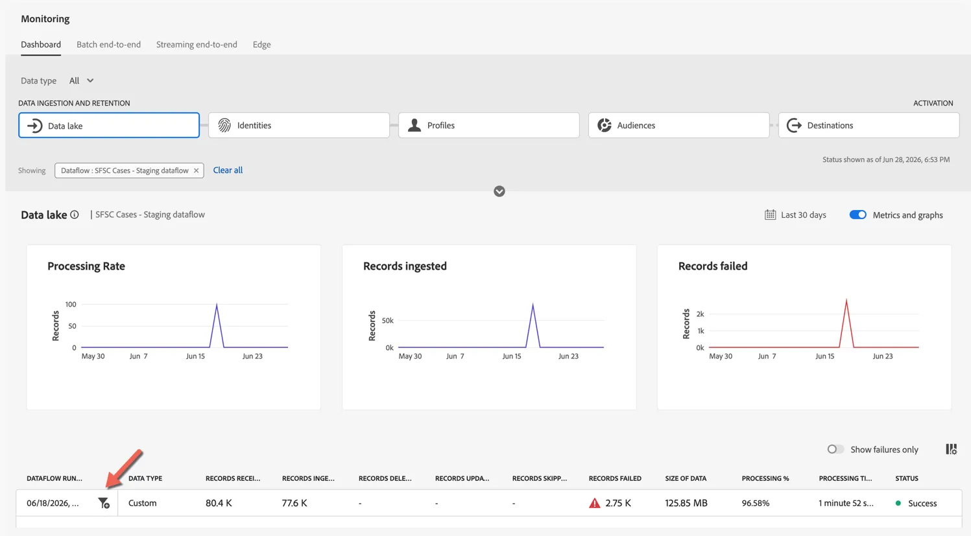Click the Records failed column header
971x536 pixels.
click(615, 478)
